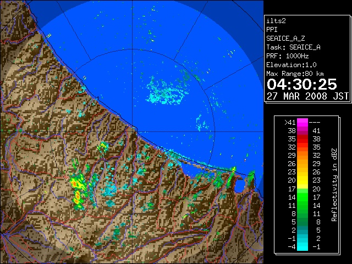Click the '---' legend entry

click(315, 123)
